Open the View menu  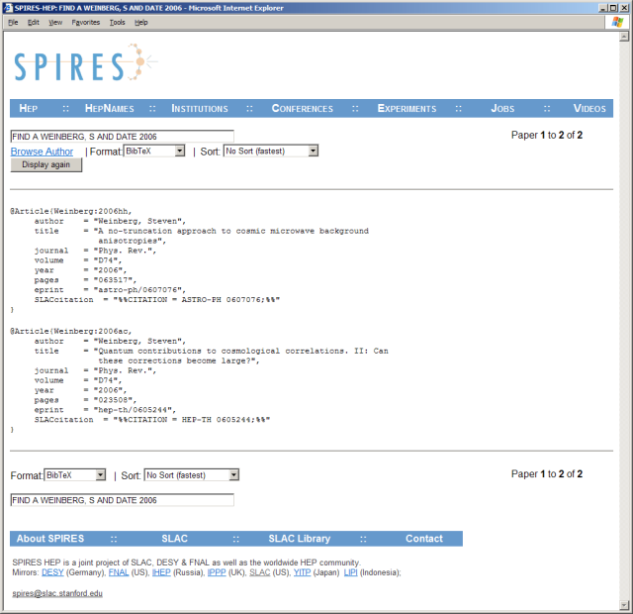click(55, 22)
